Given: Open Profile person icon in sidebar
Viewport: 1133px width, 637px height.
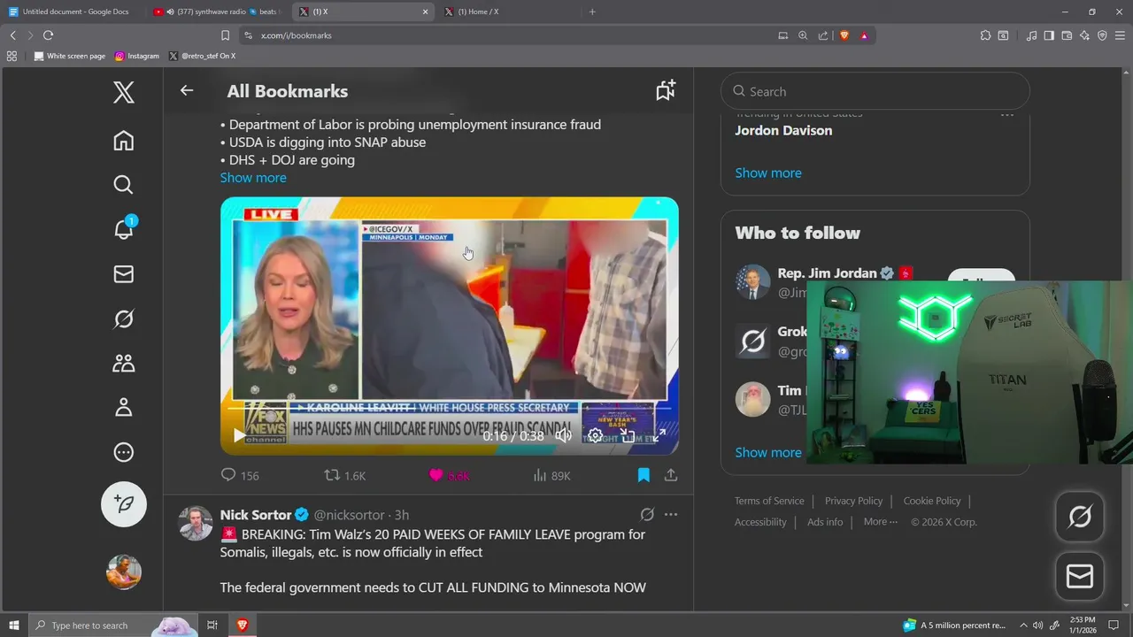Looking at the screenshot, I should pyautogui.click(x=124, y=407).
